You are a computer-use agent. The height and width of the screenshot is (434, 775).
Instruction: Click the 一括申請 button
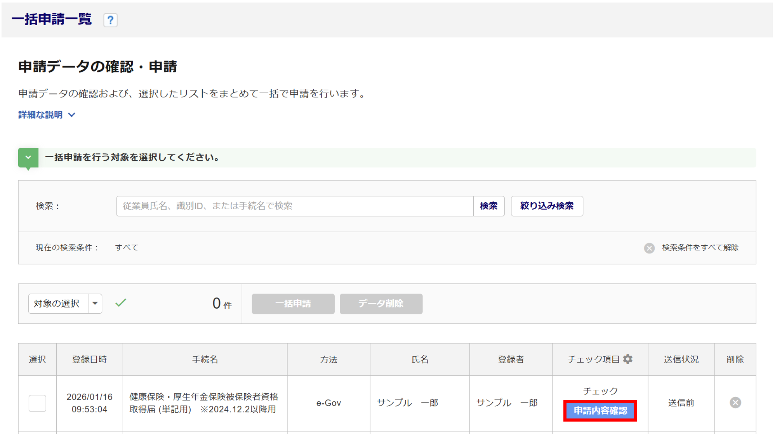point(293,304)
